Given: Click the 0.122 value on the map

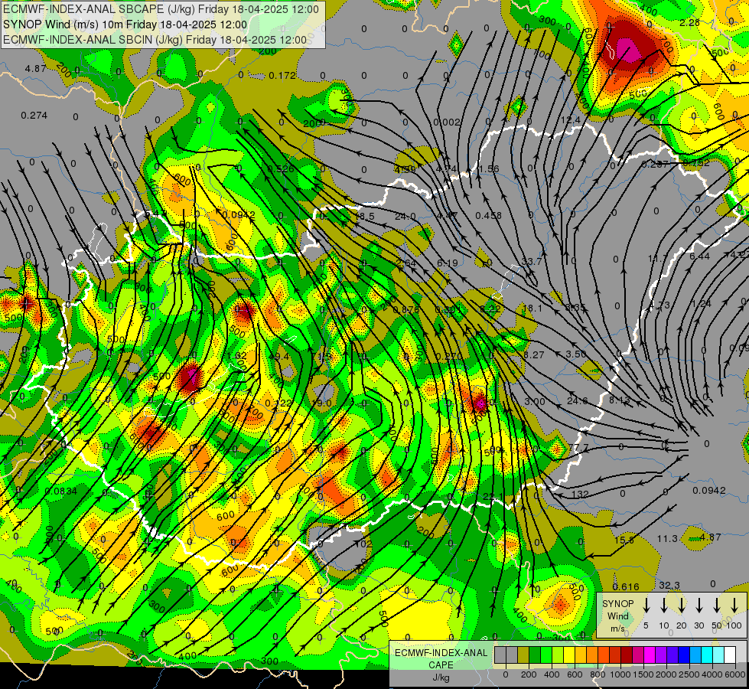Looking at the screenshot, I should (x=278, y=403).
